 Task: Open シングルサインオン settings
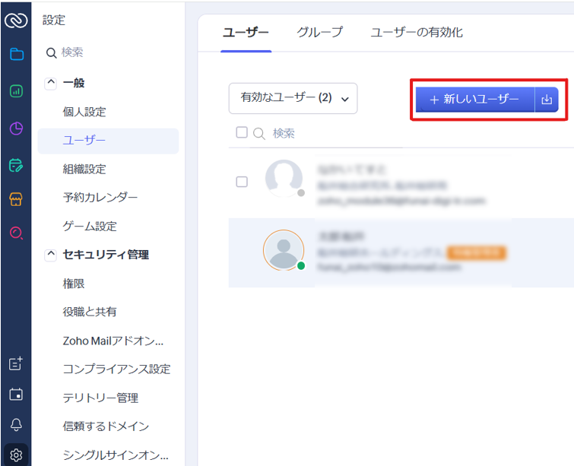coord(116,455)
